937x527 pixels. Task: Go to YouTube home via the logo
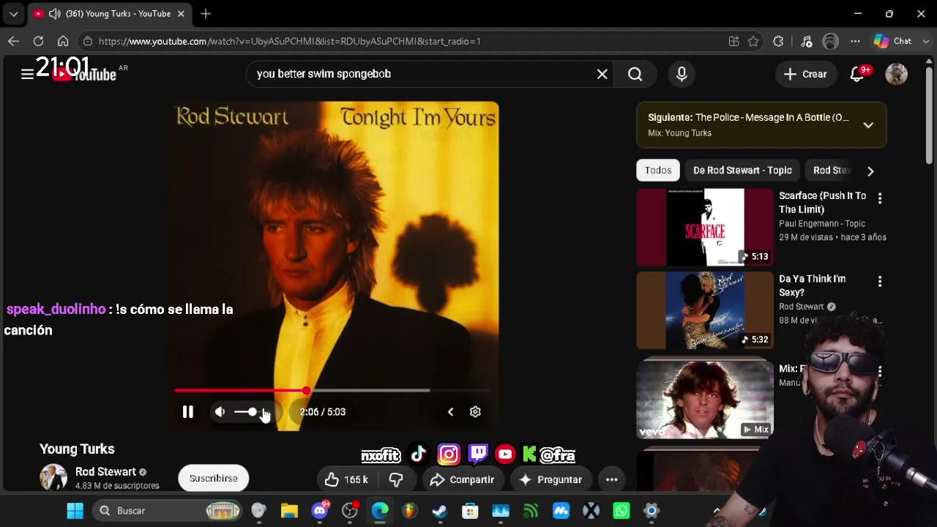point(84,74)
